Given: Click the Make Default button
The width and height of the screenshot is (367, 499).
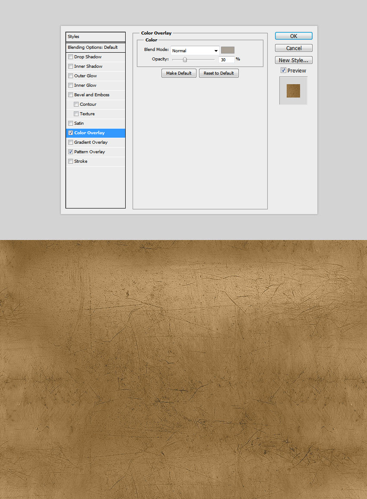Looking at the screenshot, I should (x=179, y=73).
